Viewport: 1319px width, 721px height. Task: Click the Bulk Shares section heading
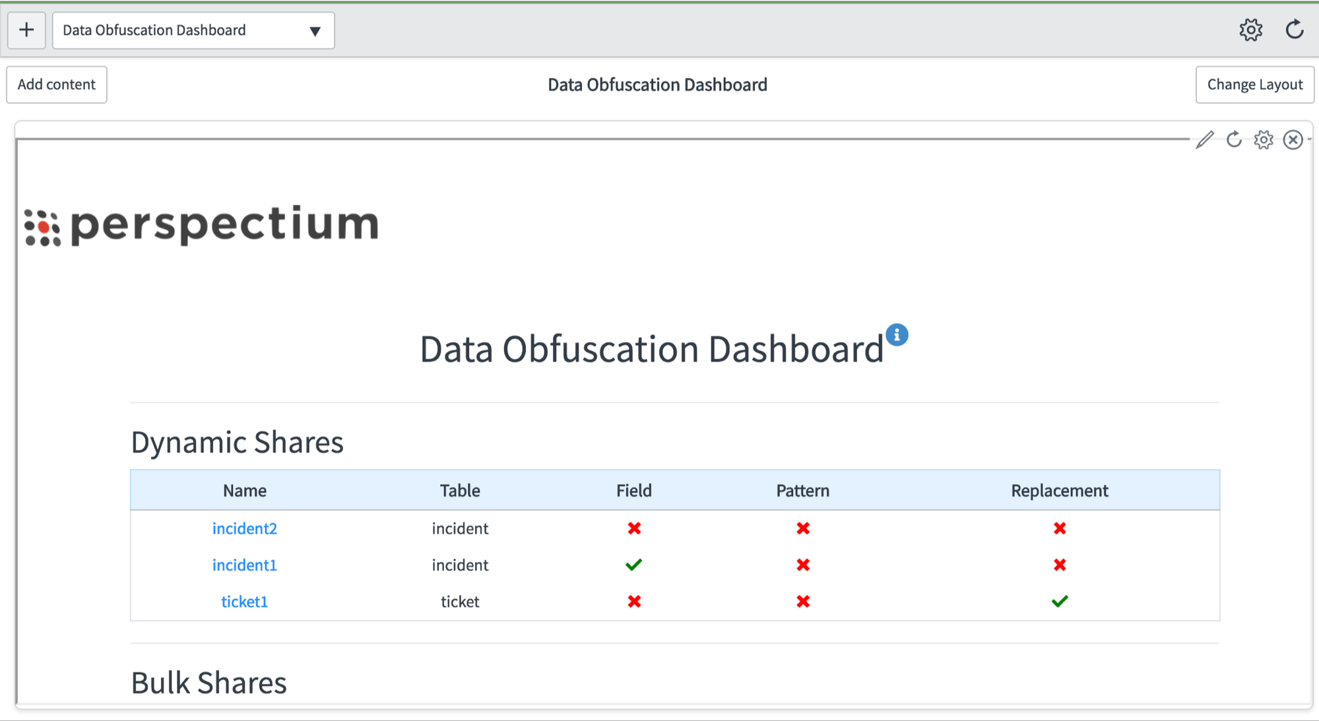(x=209, y=683)
